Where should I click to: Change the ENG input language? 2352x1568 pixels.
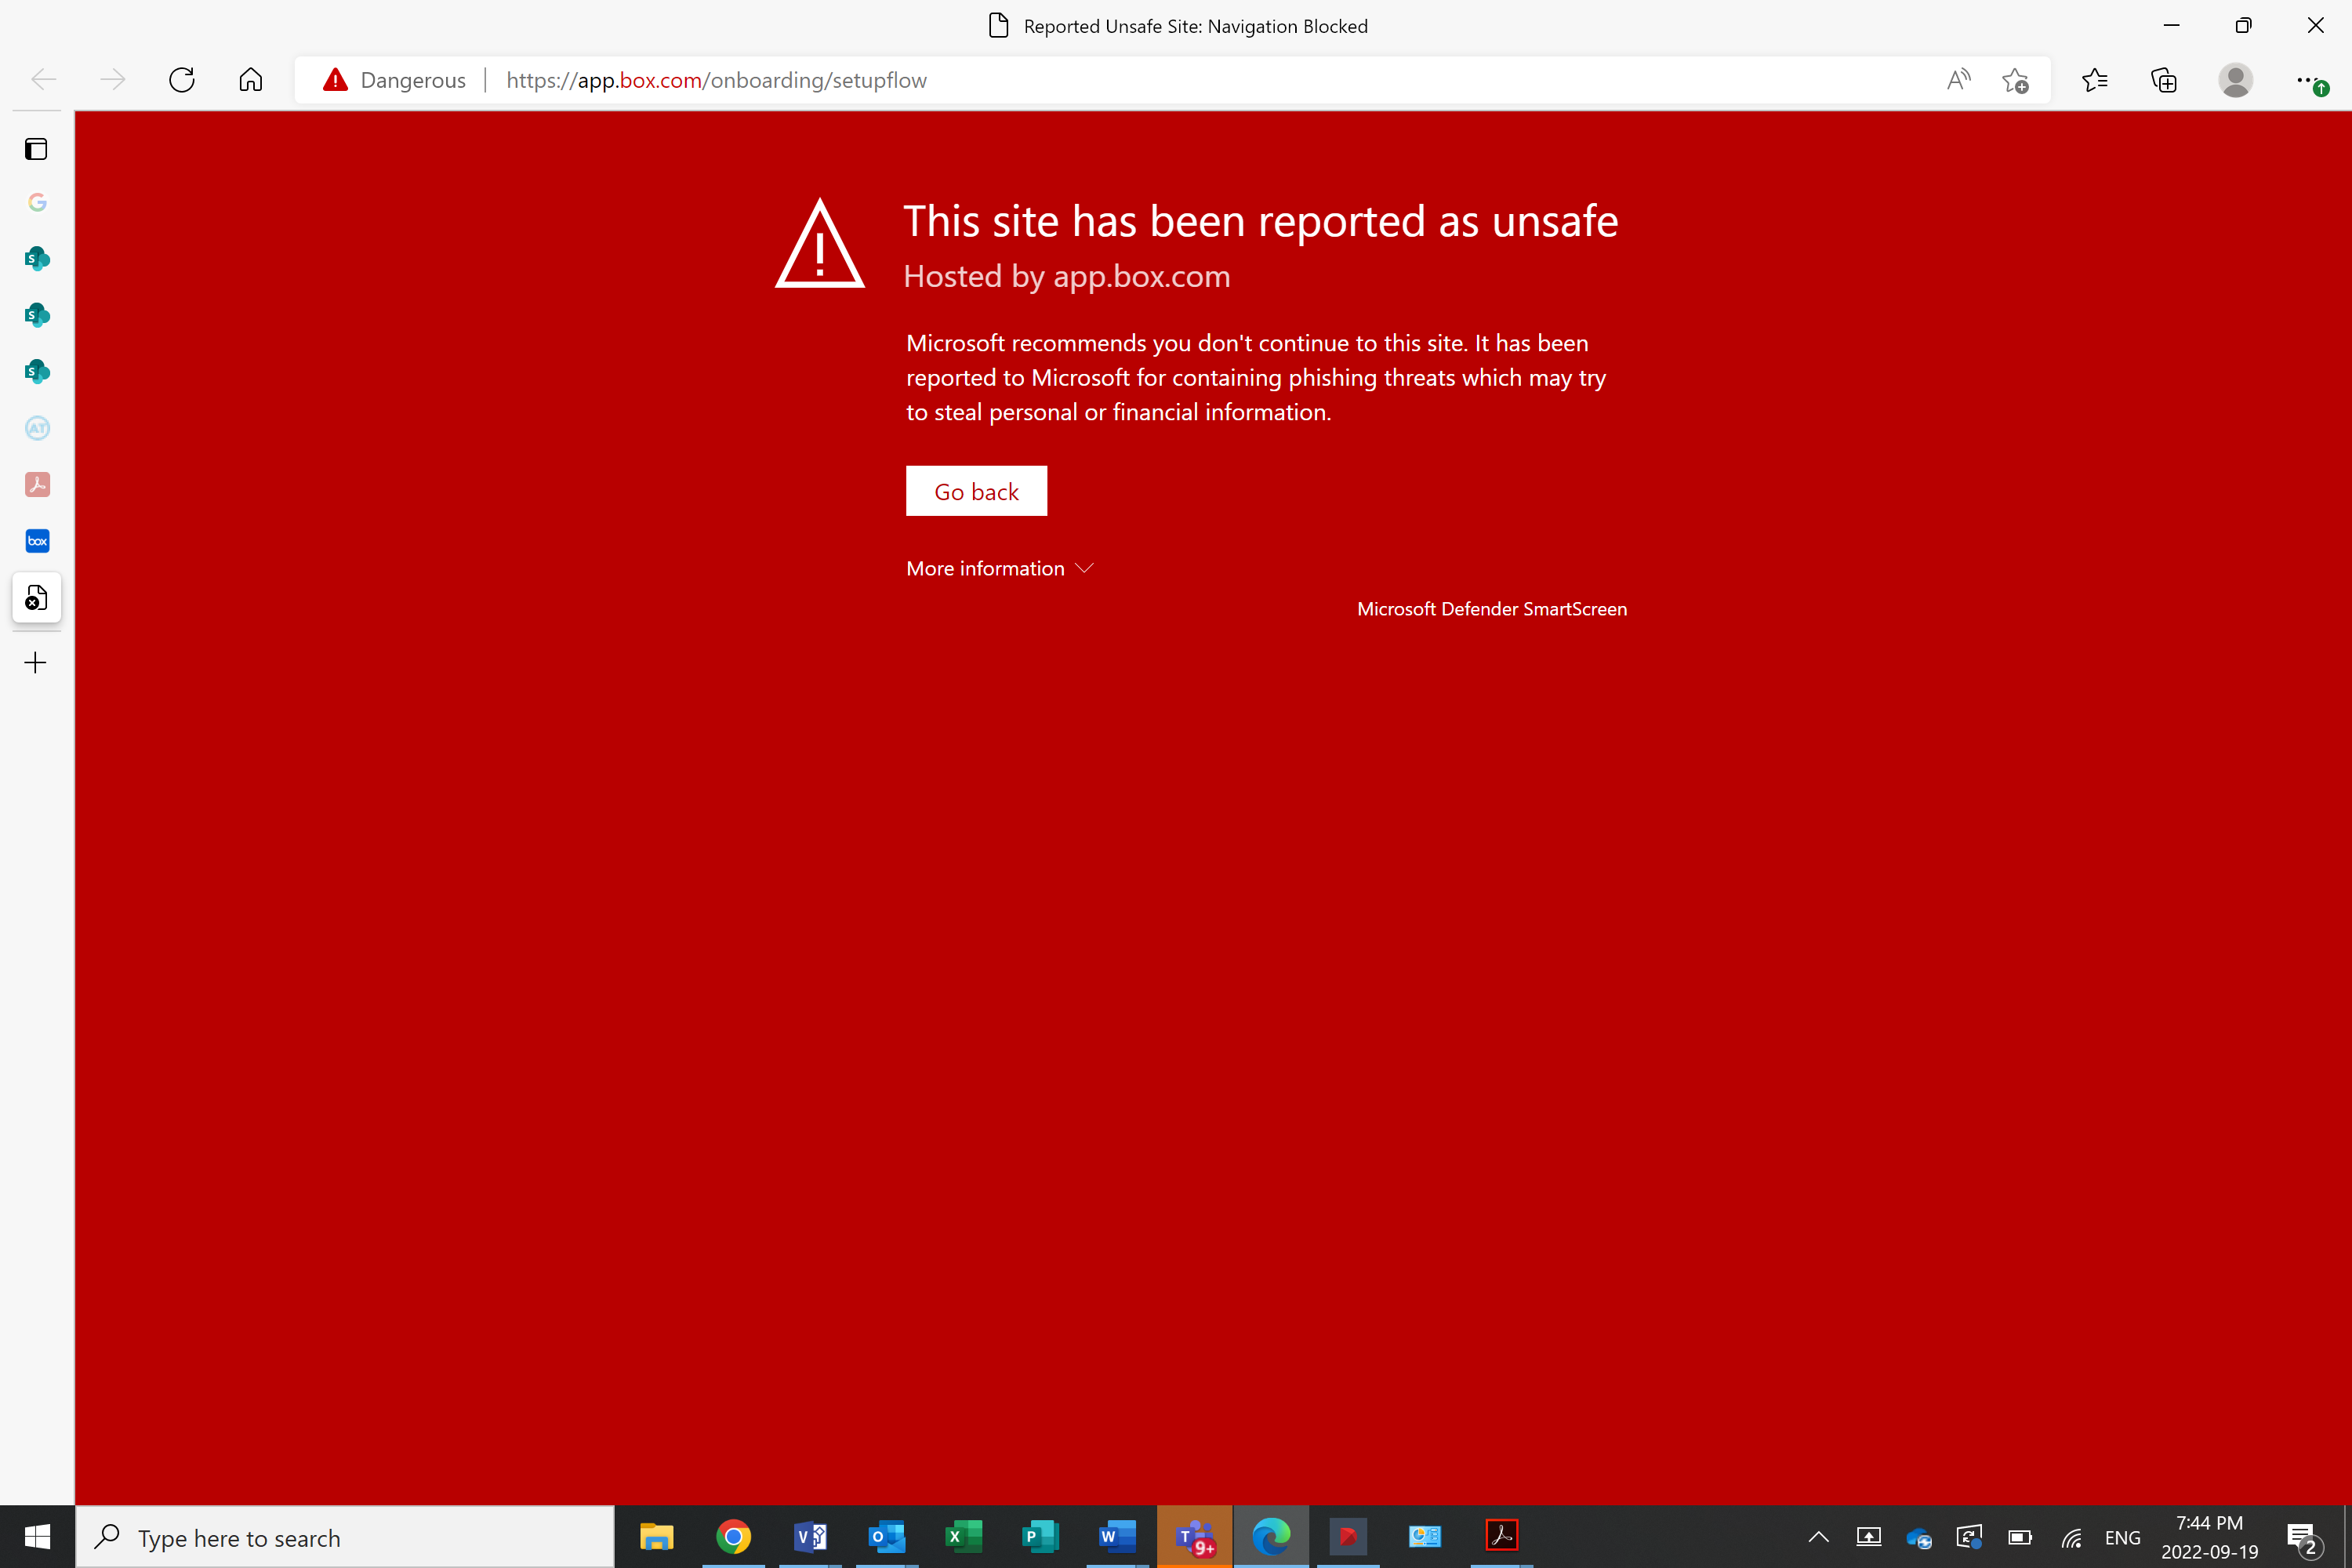click(2122, 1538)
